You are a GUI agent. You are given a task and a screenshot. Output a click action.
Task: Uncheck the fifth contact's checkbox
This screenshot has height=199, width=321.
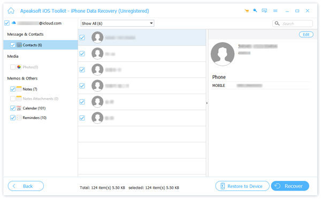click(82, 102)
